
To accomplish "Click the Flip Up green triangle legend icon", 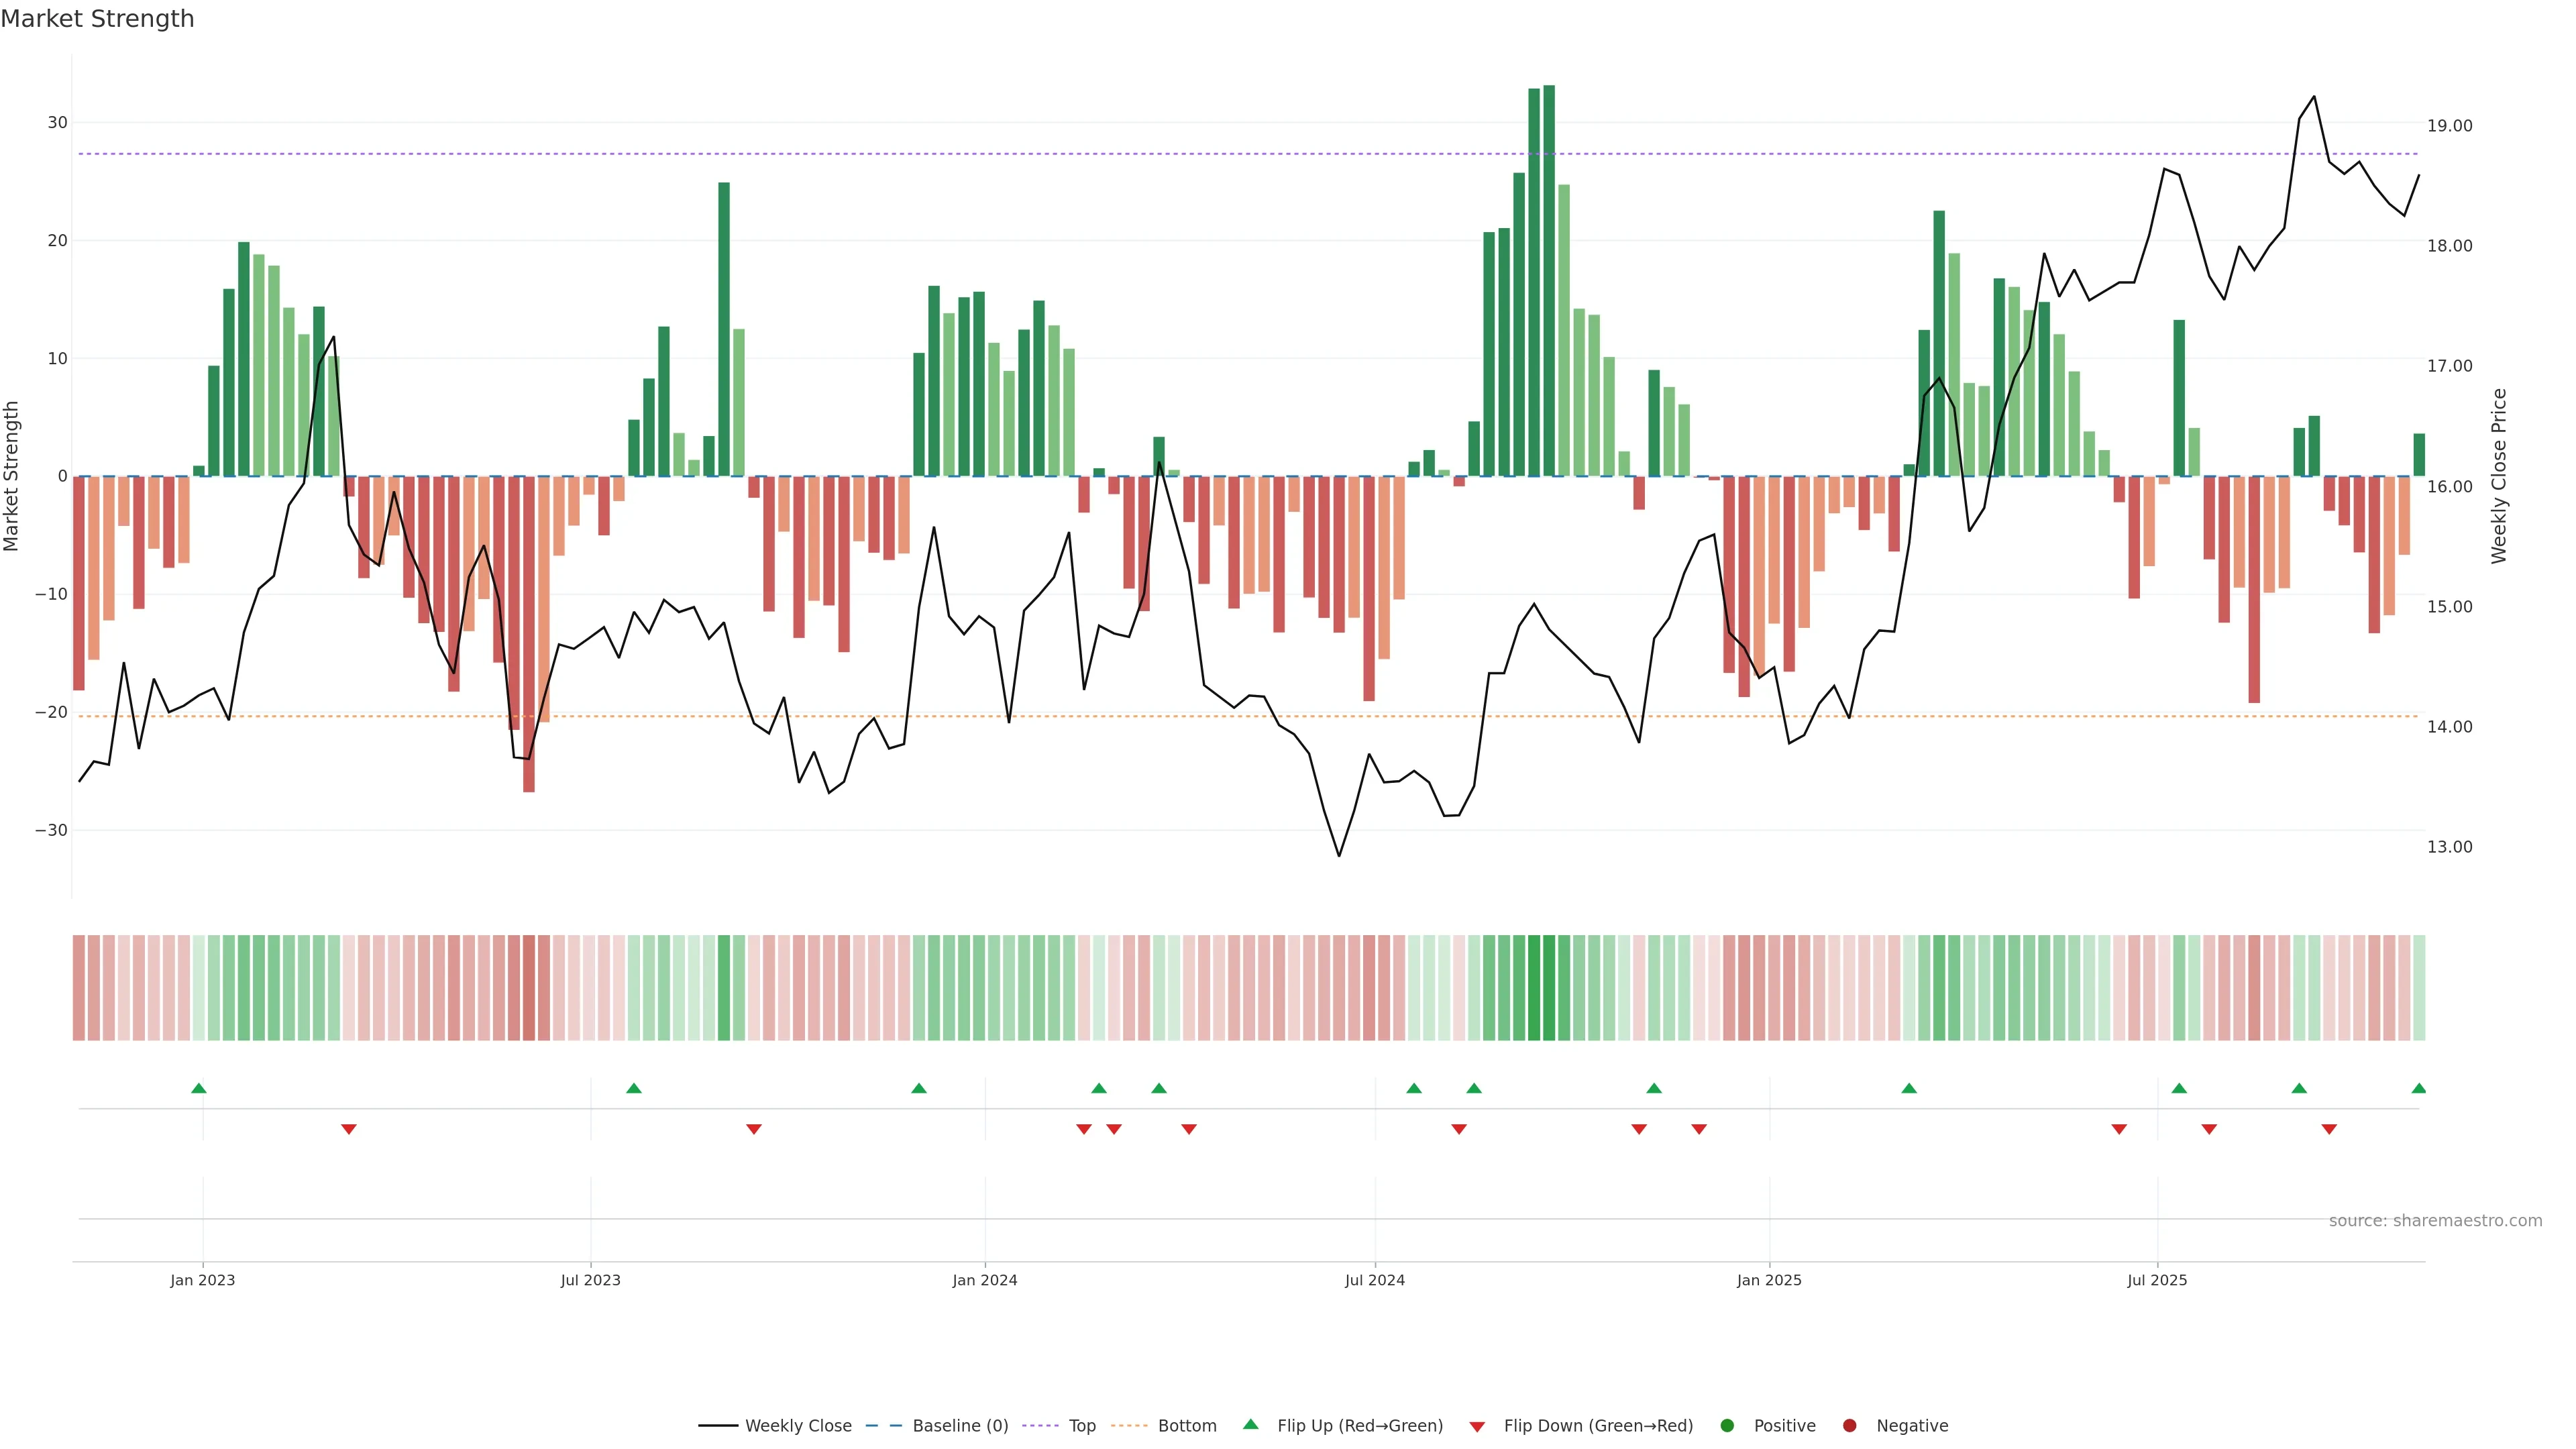I will [x=1250, y=1425].
